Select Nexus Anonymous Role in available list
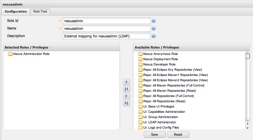 pyautogui.click(x=160, y=54)
